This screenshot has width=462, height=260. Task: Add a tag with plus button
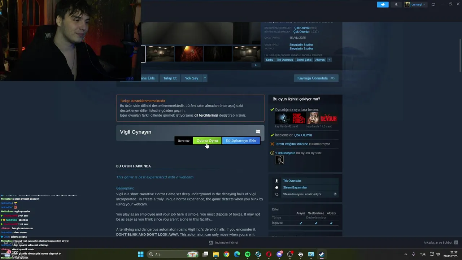coord(329,60)
